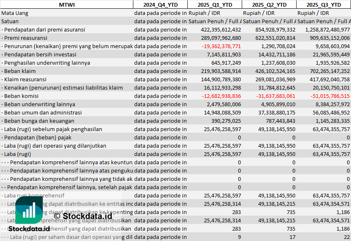This screenshot has height=241, width=351.
Task: Select the value 854,928,979,332
Action: [275, 30]
